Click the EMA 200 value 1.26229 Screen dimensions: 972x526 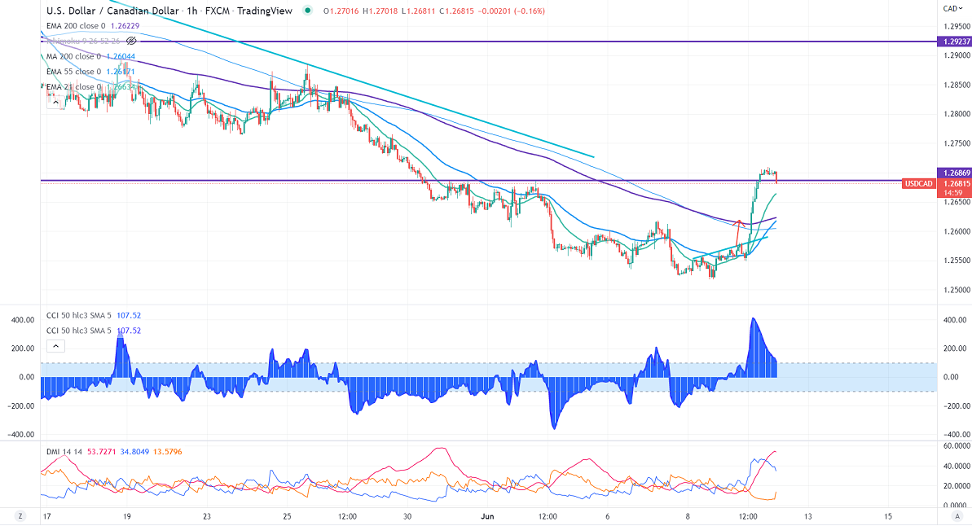pos(125,26)
